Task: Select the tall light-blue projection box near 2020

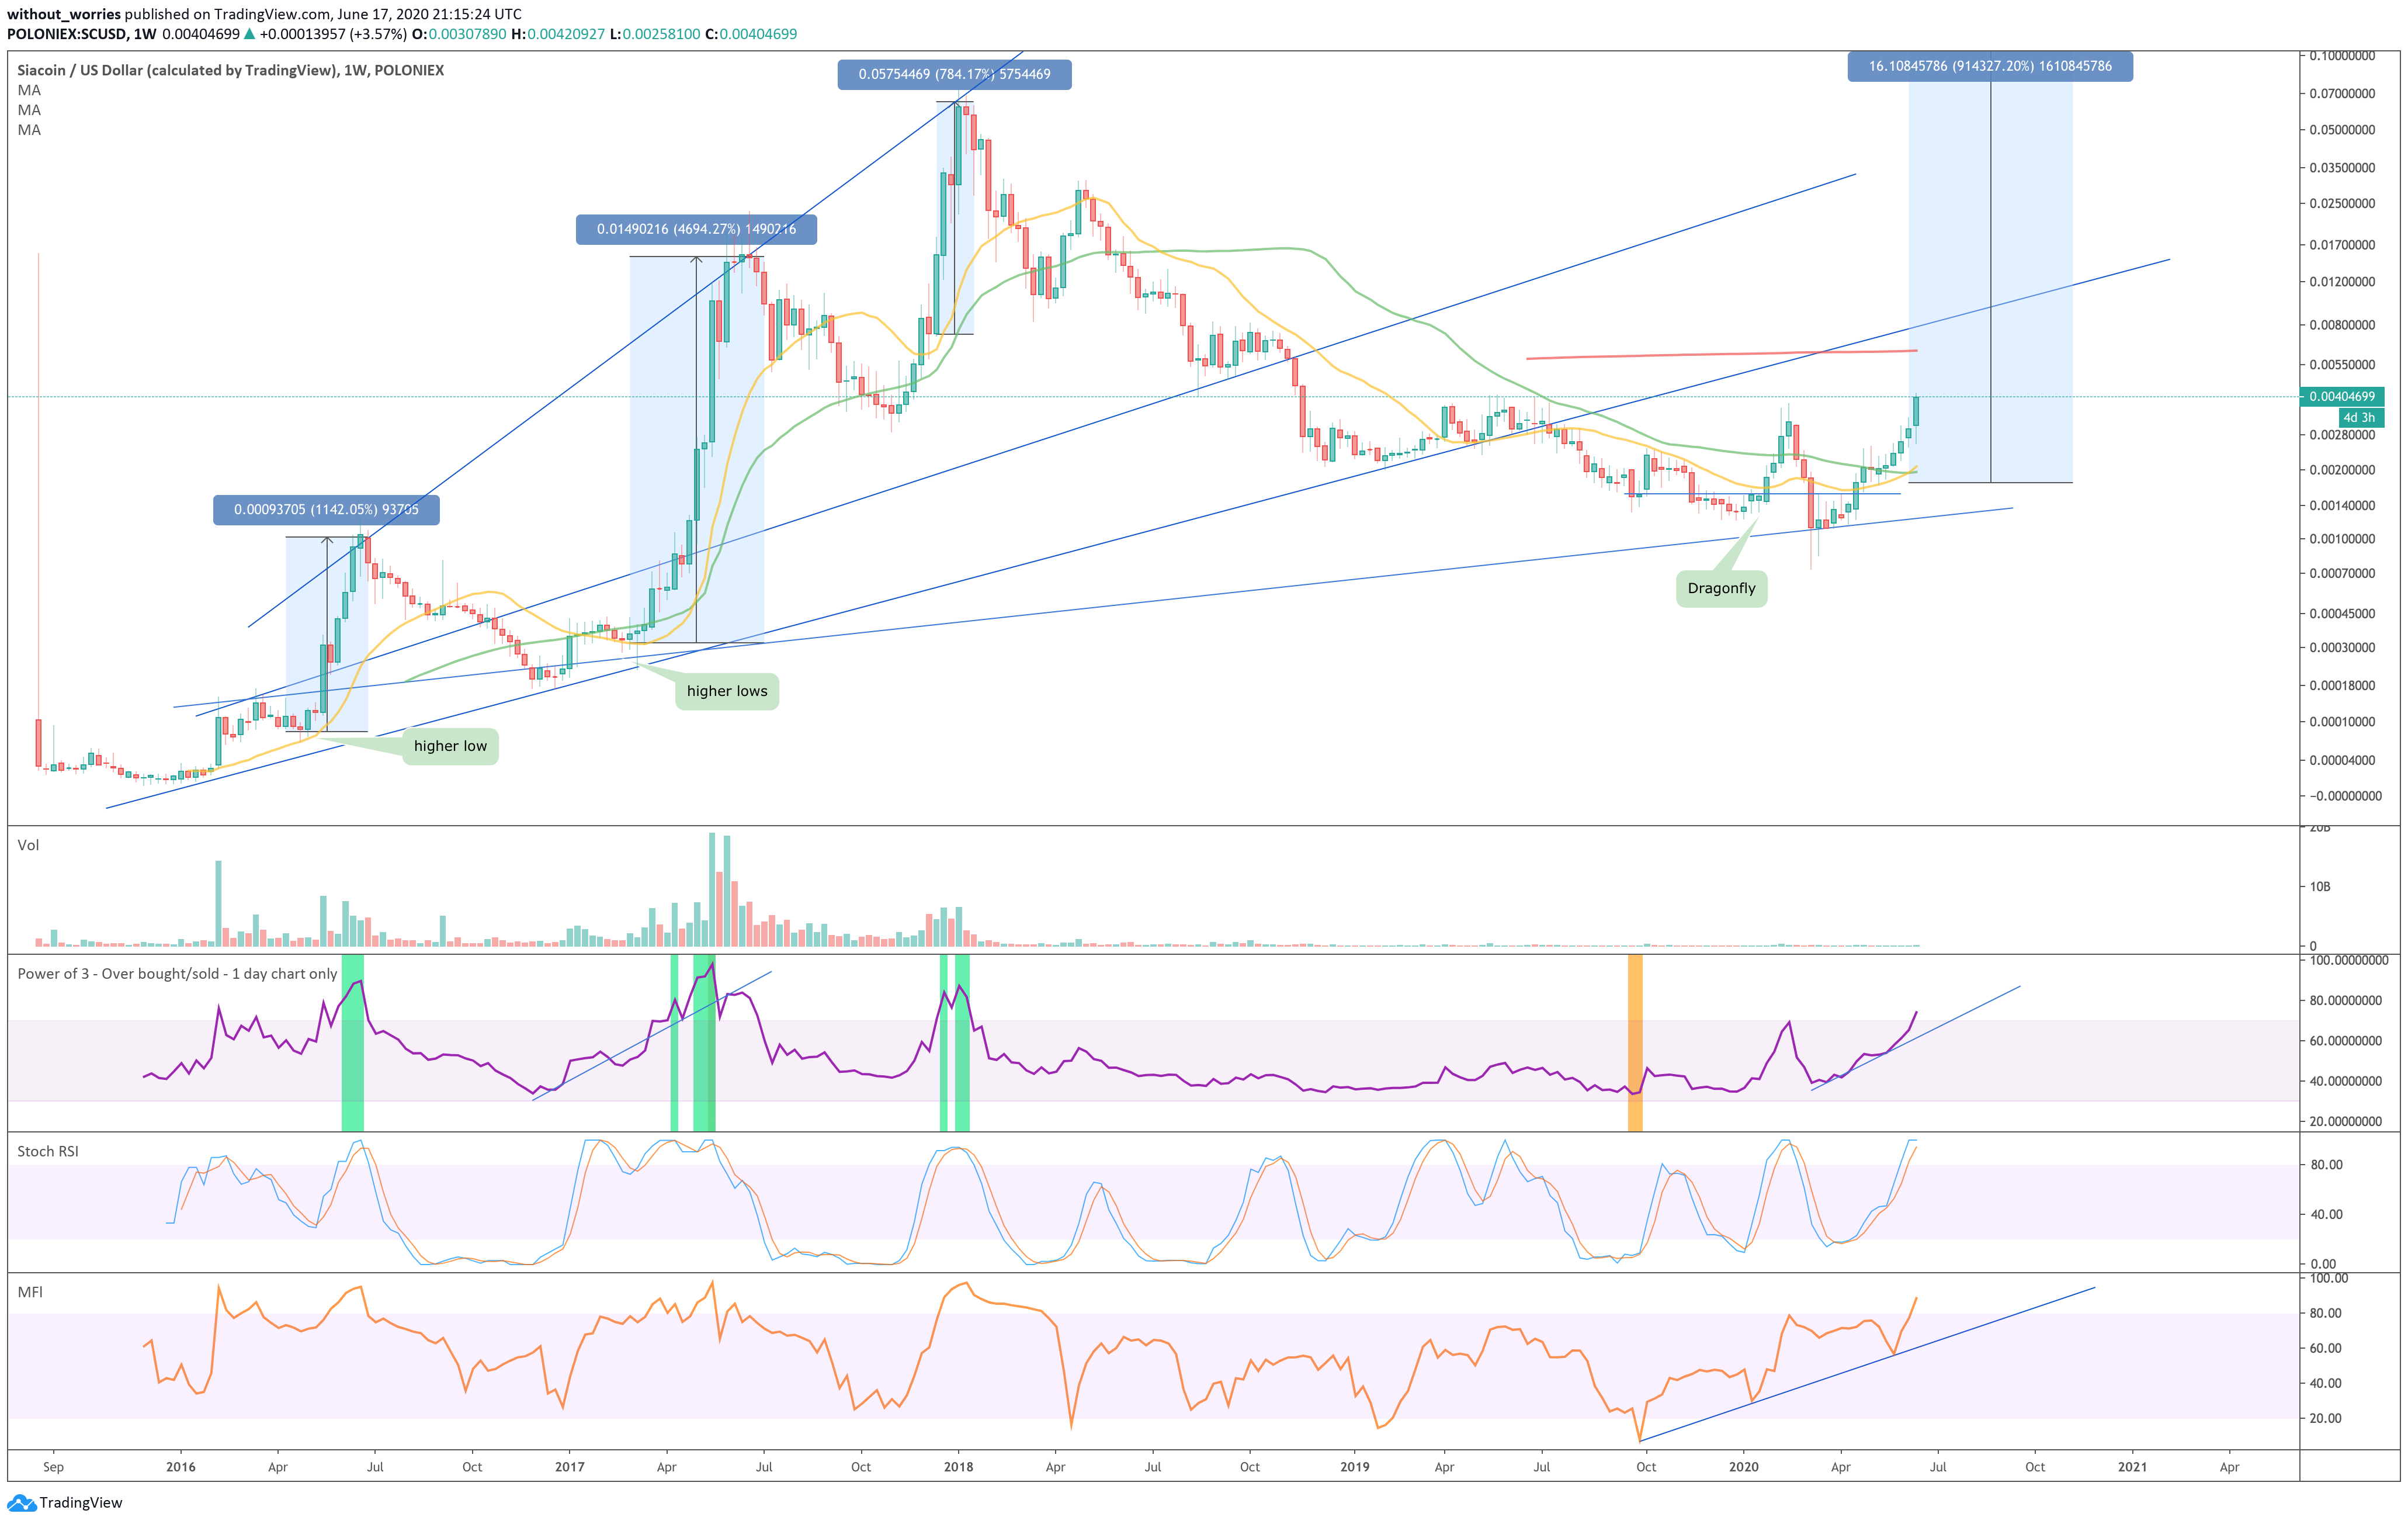Action: [x=1990, y=282]
